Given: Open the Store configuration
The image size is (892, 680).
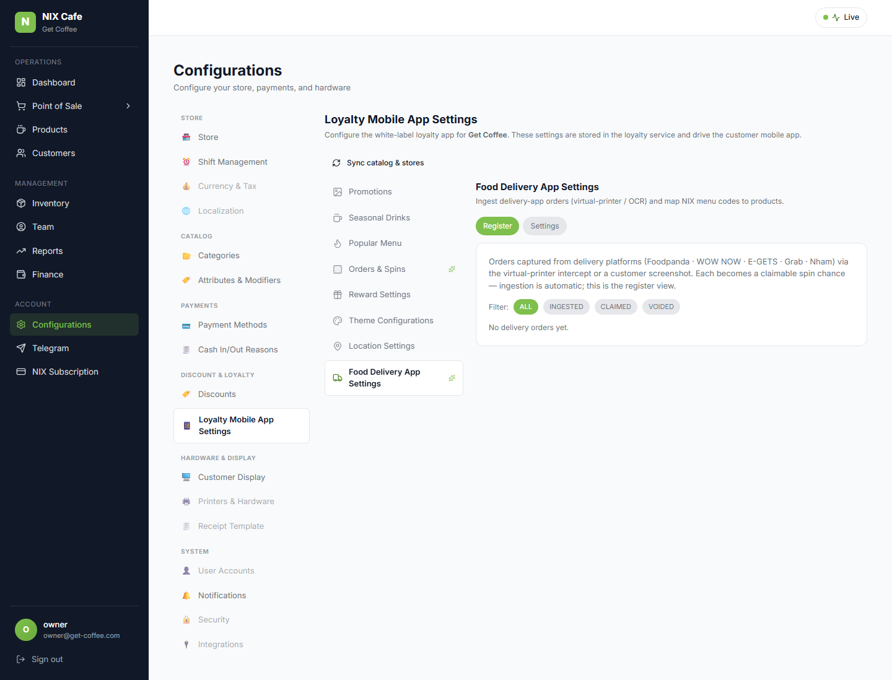Looking at the screenshot, I should [242, 137].
